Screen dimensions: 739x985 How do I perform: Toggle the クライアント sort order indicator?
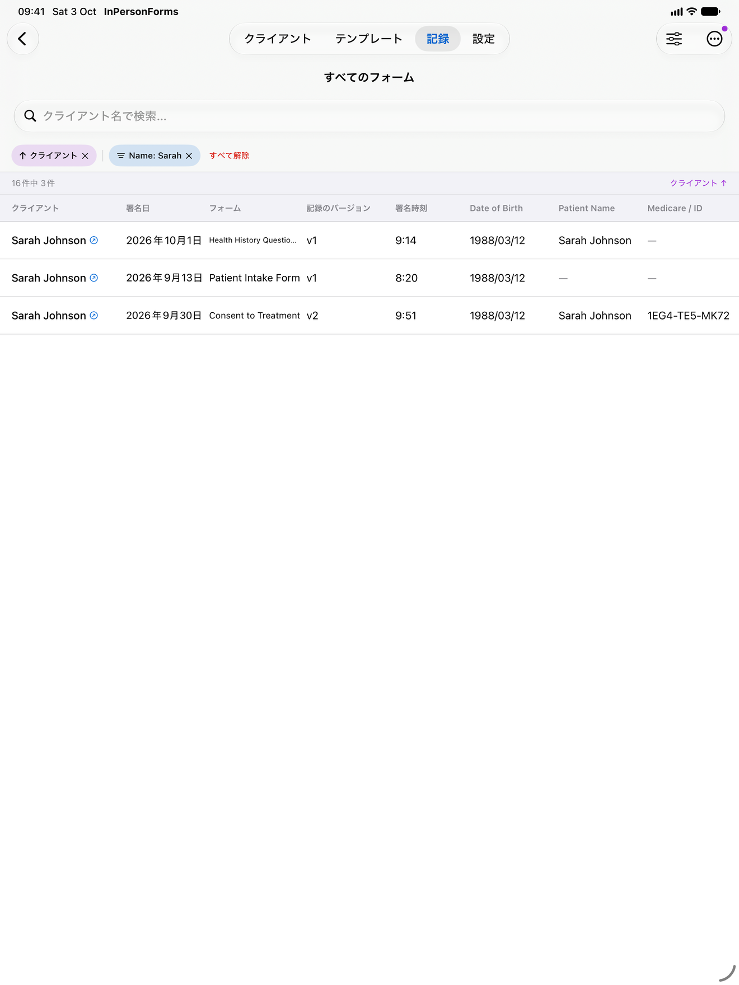[699, 183]
